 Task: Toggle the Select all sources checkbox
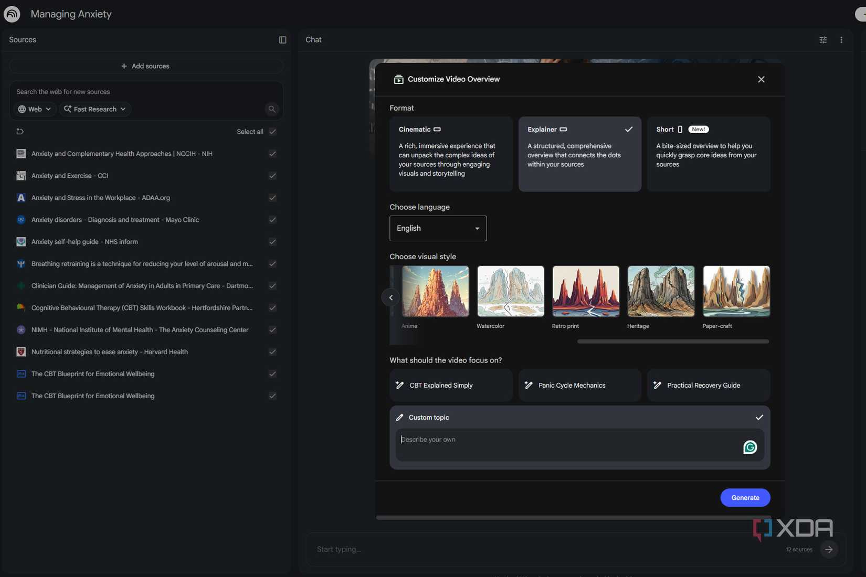click(x=272, y=132)
